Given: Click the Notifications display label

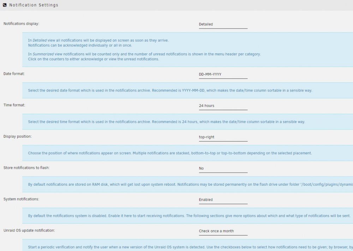Looking at the screenshot, I should [21, 24].
